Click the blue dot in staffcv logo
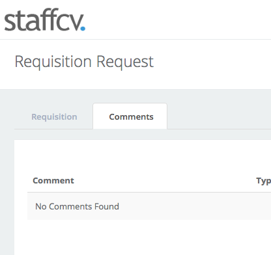 pos(83,28)
